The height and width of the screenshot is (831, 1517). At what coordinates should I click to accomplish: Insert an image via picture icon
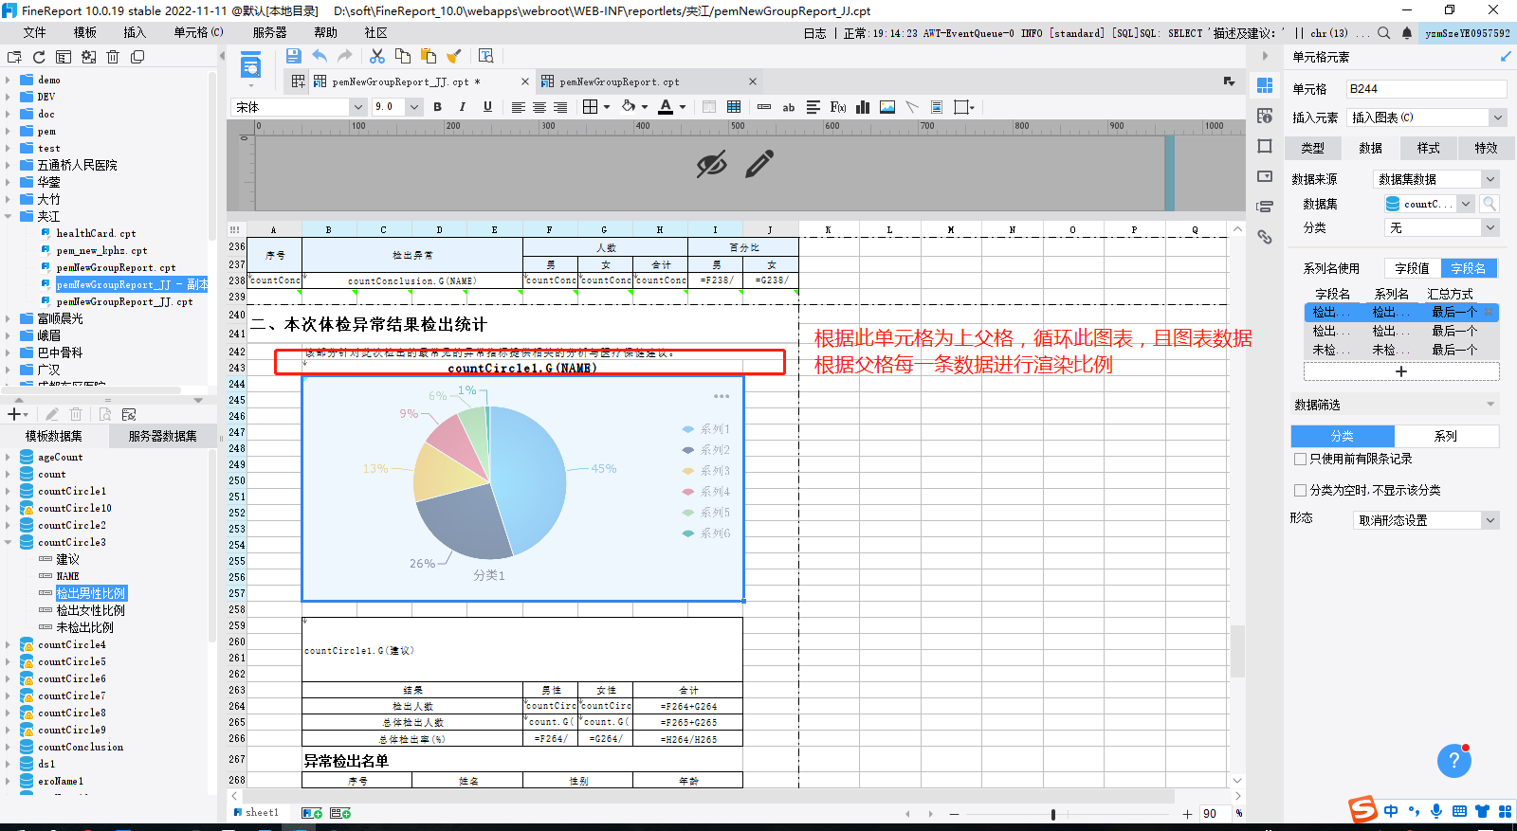[887, 107]
